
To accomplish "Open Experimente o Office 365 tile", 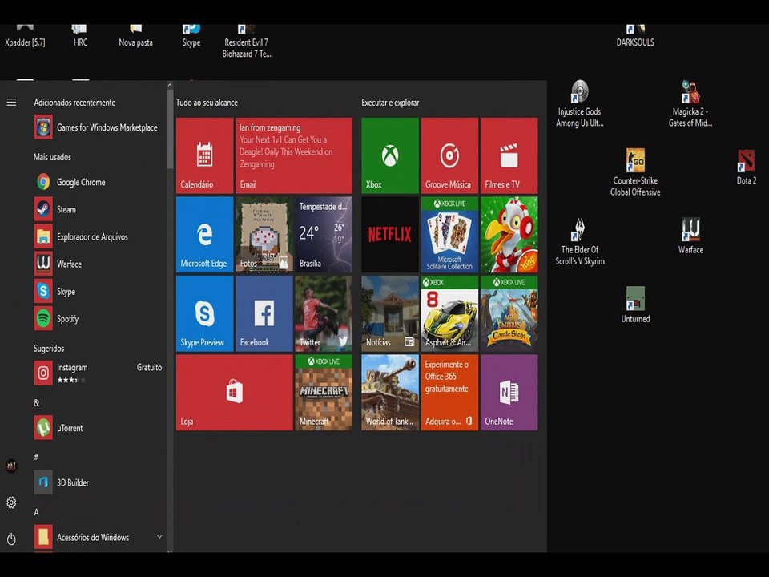I will tap(449, 393).
